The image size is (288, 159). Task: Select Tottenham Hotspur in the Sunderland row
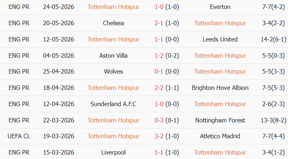point(220,104)
